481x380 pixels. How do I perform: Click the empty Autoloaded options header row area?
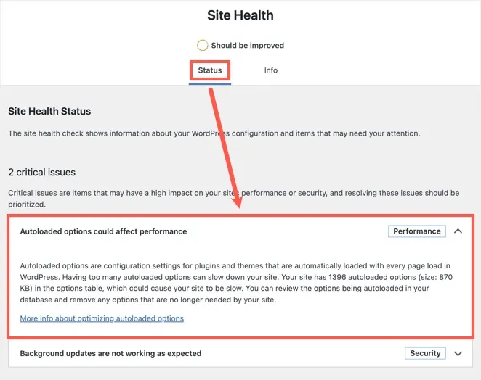coord(291,231)
